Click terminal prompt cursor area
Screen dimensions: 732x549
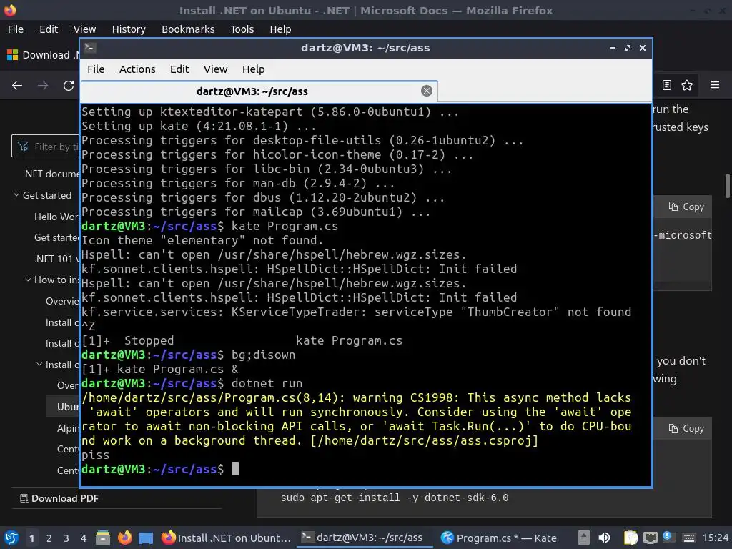(x=235, y=469)
